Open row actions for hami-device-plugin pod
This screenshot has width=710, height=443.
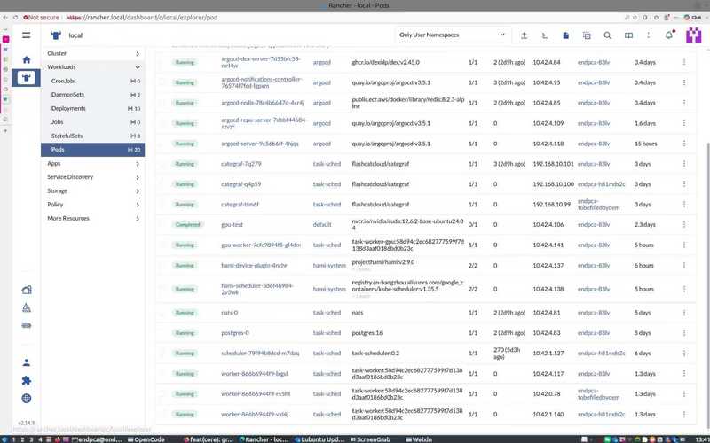tap(683, 265)
